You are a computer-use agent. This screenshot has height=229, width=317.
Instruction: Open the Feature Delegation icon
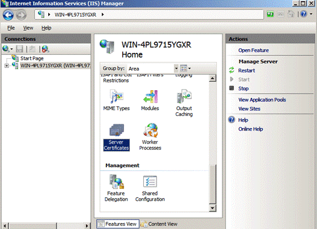116,188
